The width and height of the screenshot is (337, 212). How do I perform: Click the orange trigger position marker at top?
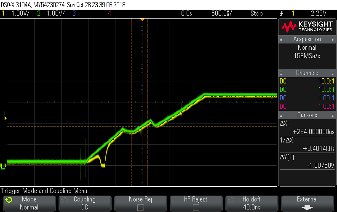[x=142, y=20]
